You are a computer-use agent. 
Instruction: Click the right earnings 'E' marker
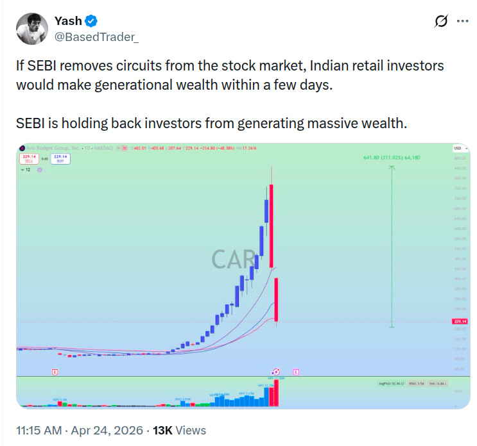(x=296, y=372)
